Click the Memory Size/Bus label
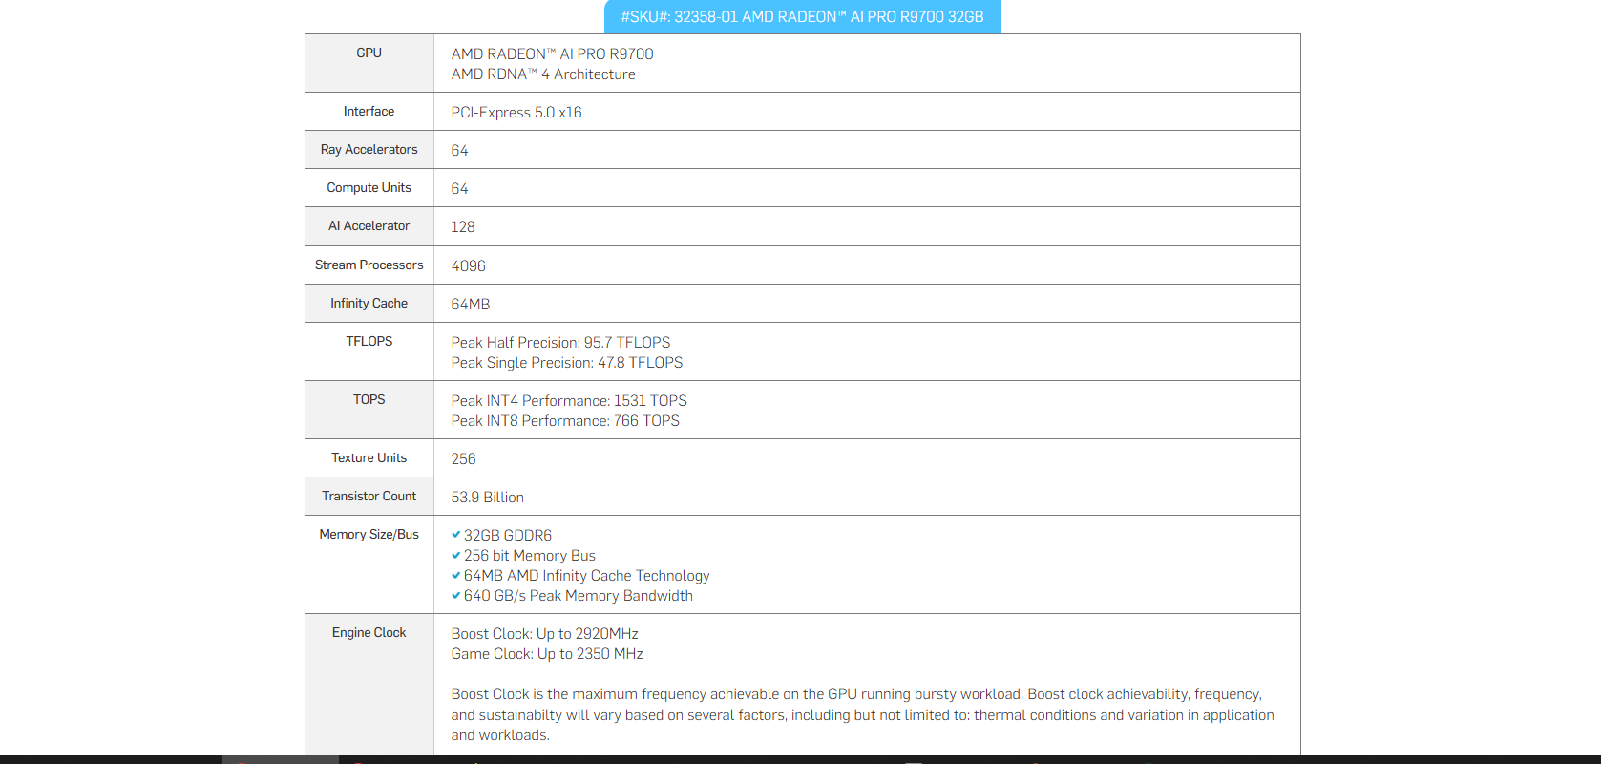 369,535
